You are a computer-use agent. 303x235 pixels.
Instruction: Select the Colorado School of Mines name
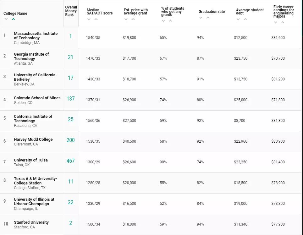click(x=37, y=98)
